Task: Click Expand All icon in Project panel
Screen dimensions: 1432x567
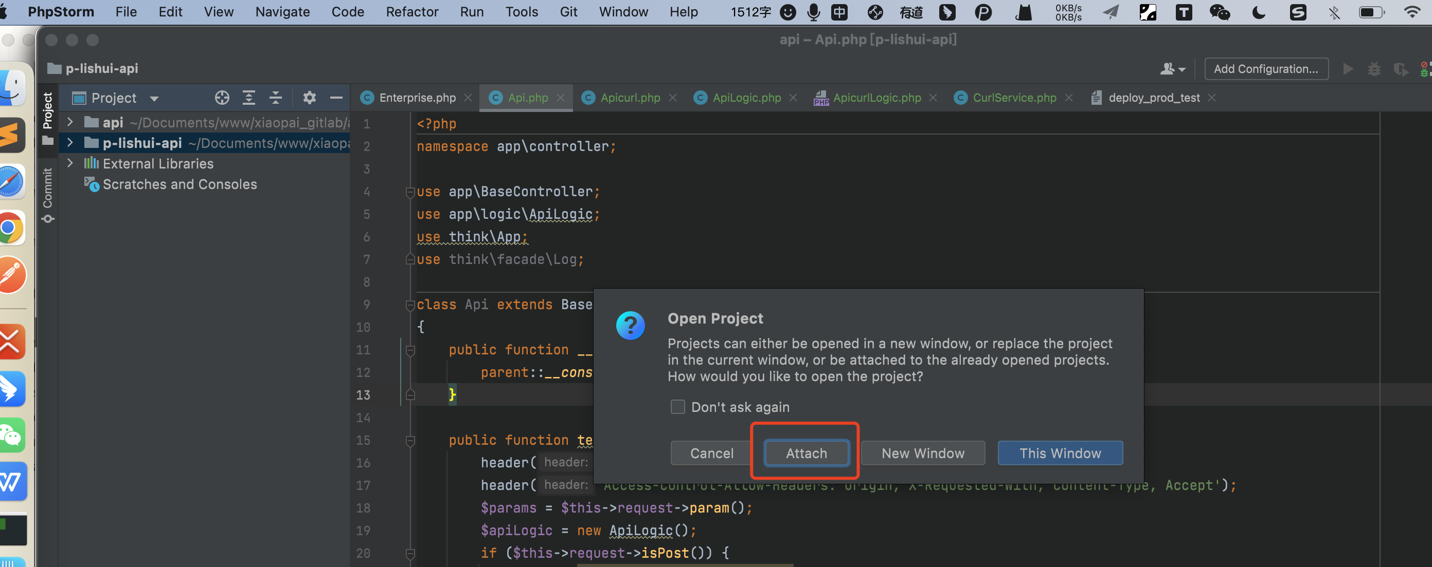Action: (x=249, y=98)
